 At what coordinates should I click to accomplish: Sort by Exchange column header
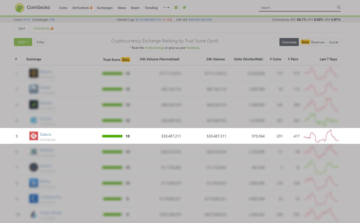[34, 59]
